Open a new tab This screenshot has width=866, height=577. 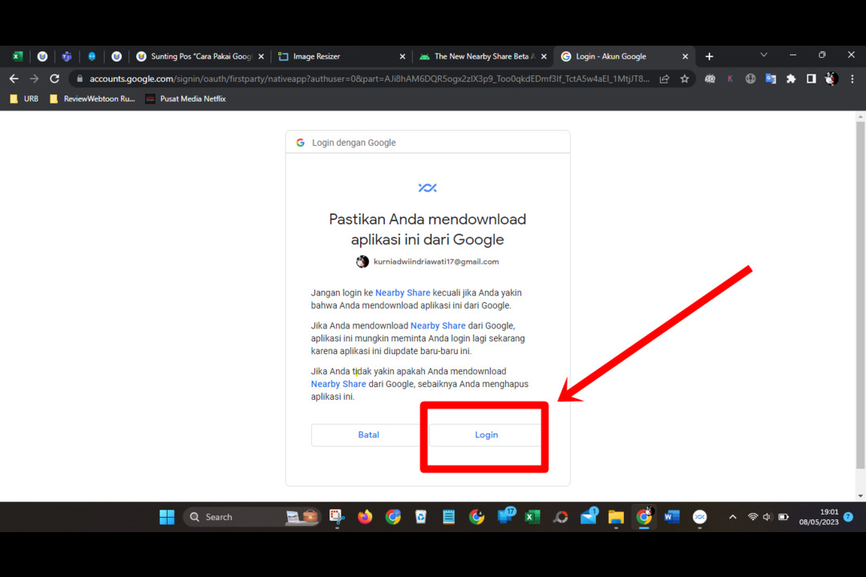point(709,56)
